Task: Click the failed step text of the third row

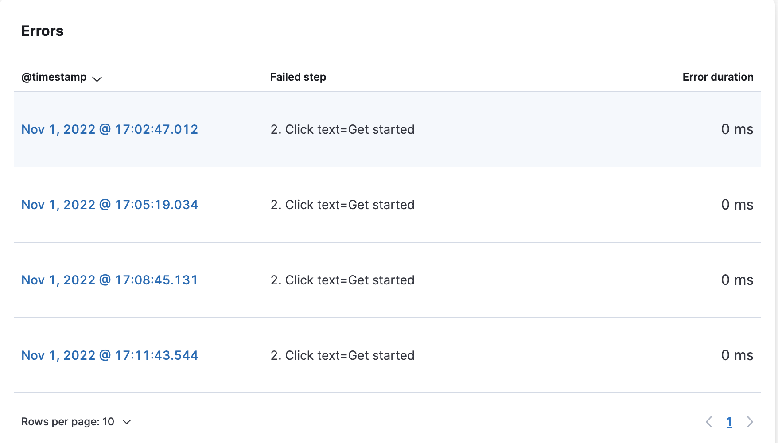Action: (342, 280)
